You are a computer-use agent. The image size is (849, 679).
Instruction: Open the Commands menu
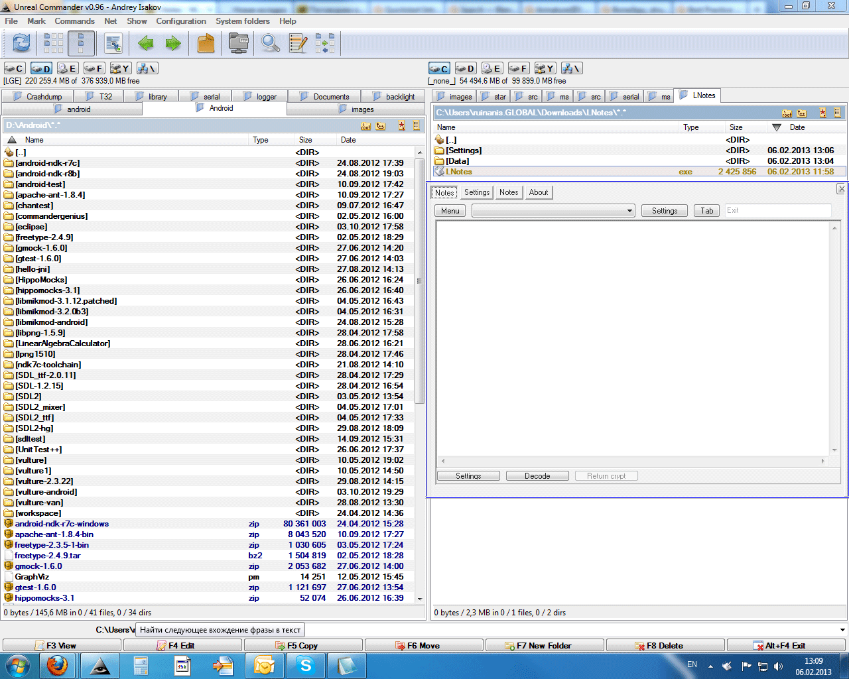(x=75, y=21)
